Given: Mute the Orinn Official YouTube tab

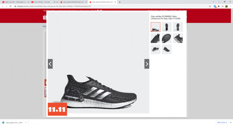Looking at the screenshot, I should [x=54, y=2].
